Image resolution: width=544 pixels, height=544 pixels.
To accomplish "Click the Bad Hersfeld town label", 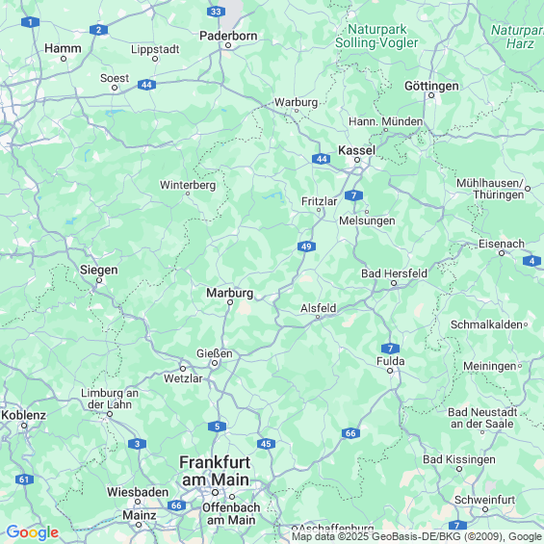I will tap(394, 273).
